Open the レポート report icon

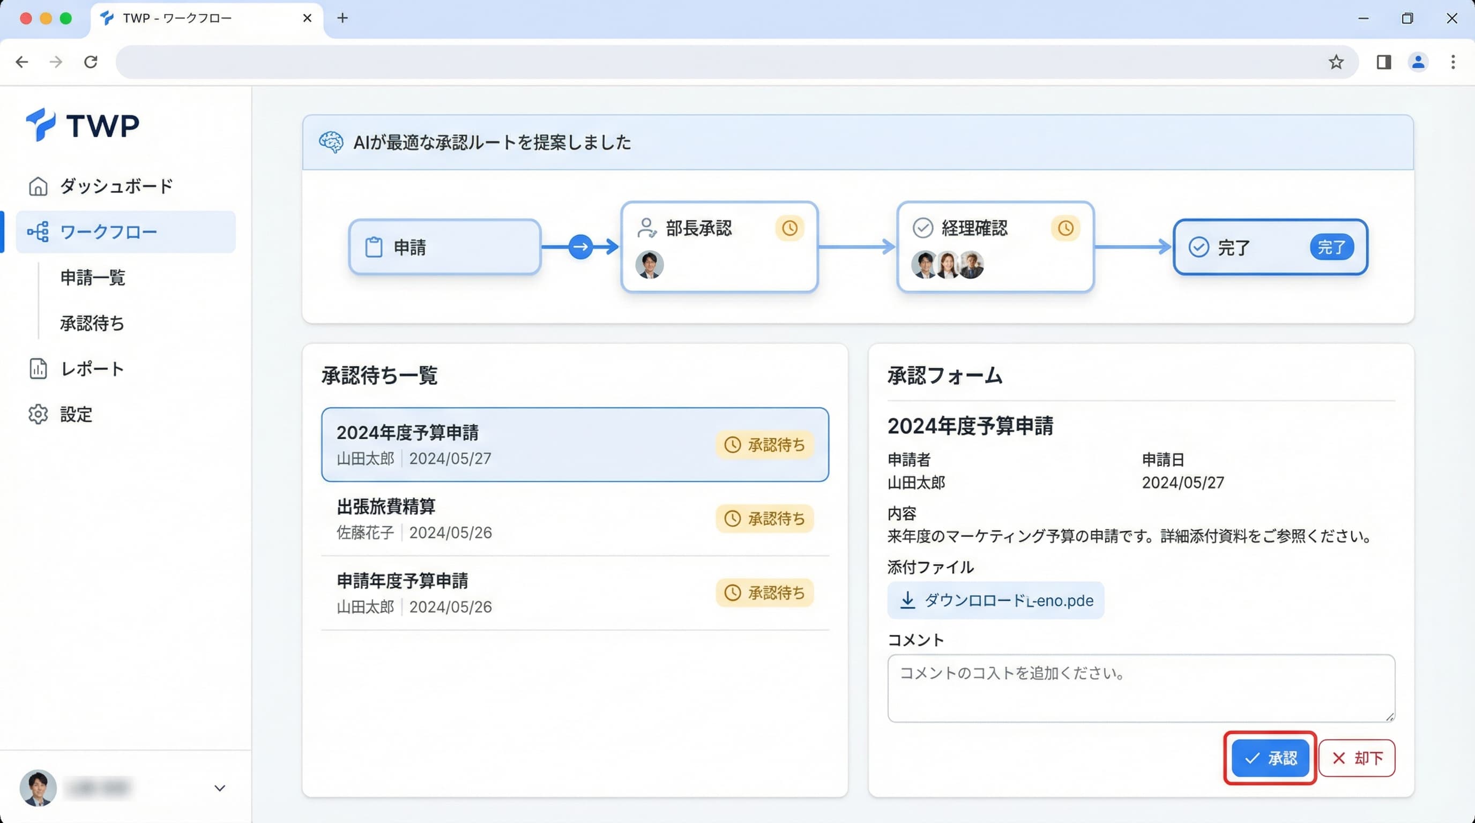pyautogui.click(x=38, y=369)
